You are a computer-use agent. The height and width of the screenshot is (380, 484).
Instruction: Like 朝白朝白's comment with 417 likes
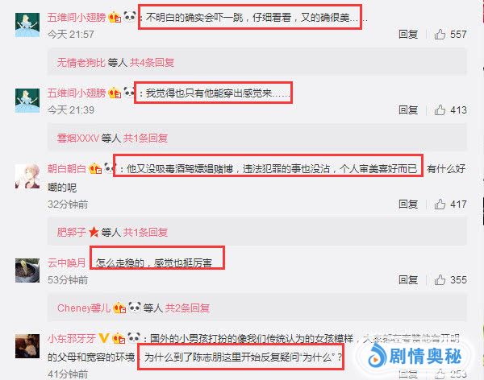(x=440, y=204)
